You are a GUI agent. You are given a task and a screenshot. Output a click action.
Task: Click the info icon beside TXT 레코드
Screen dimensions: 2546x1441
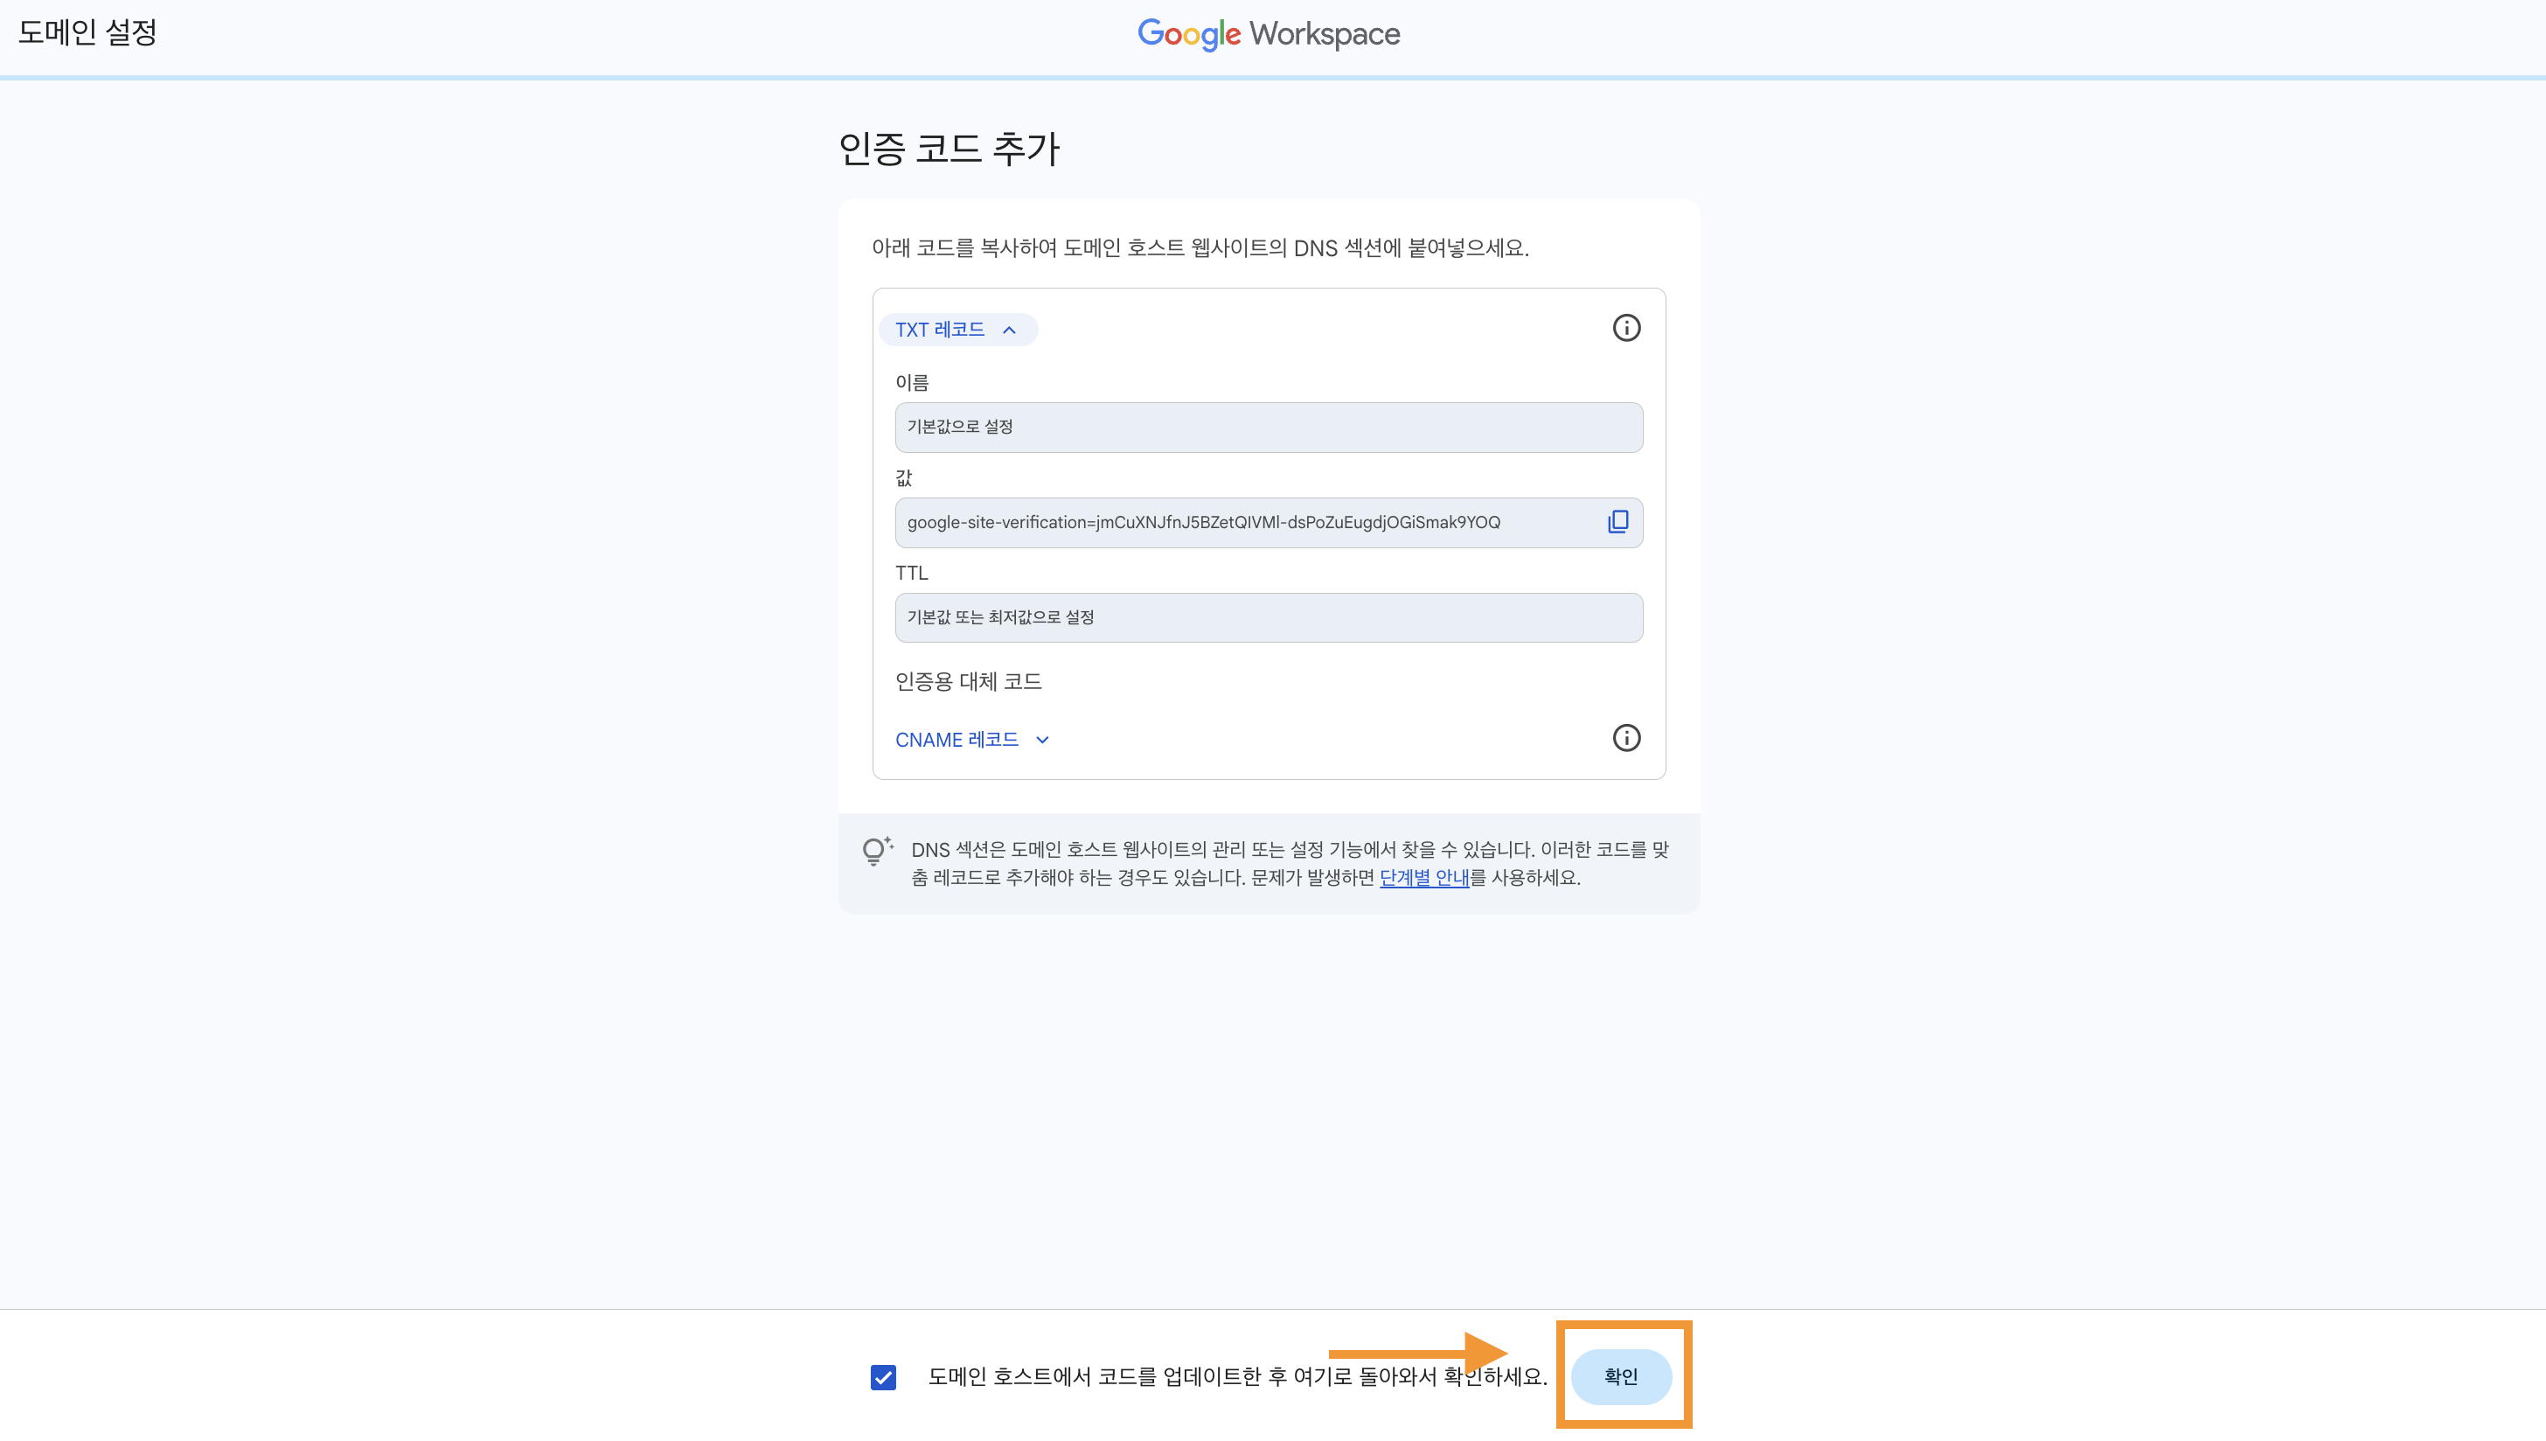pyautogui.click(x=1625, y=328)
